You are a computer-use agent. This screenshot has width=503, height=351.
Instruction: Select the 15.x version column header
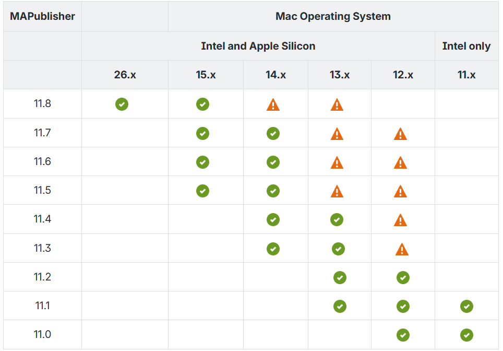[x=206, y=75]
